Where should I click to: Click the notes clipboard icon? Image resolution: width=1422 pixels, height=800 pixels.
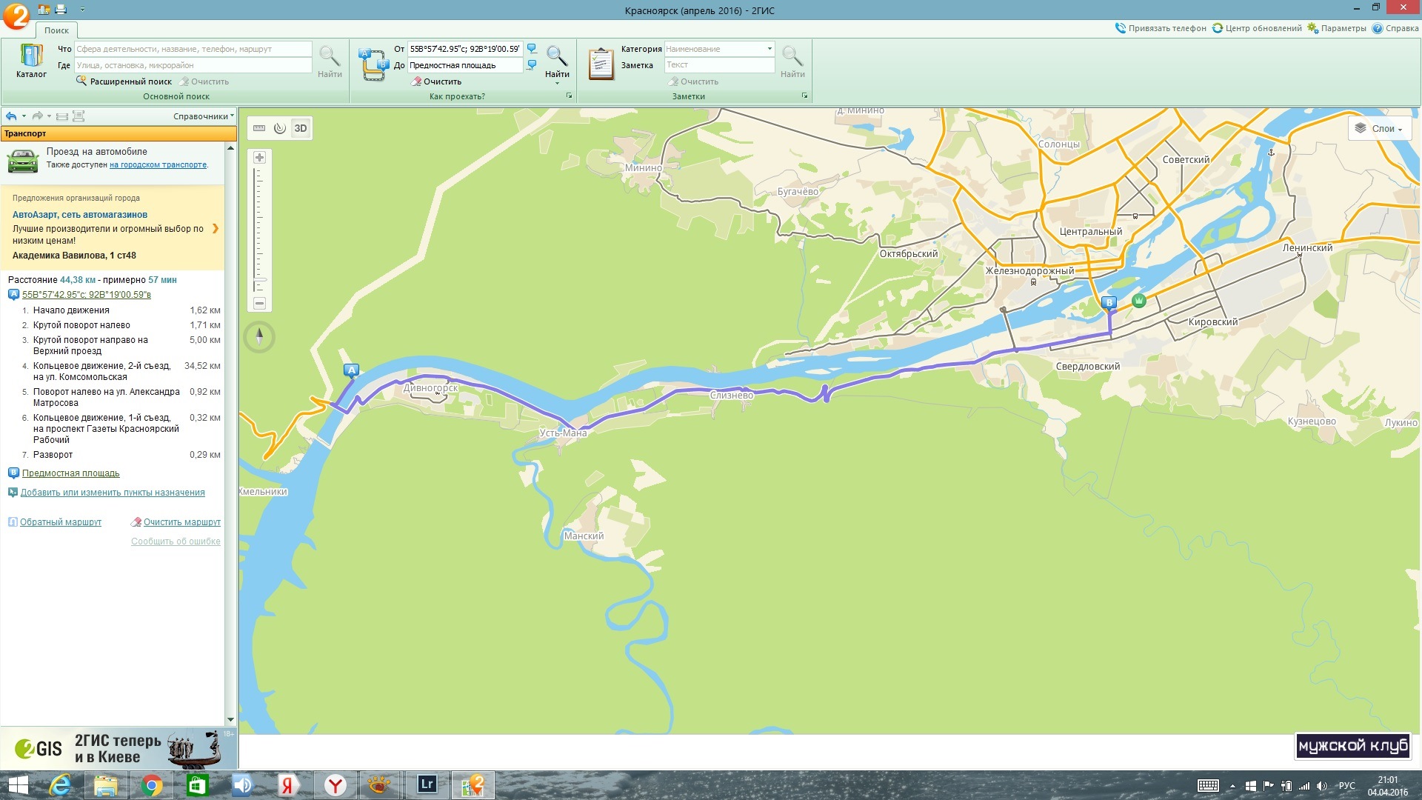(x=601, y=64)
